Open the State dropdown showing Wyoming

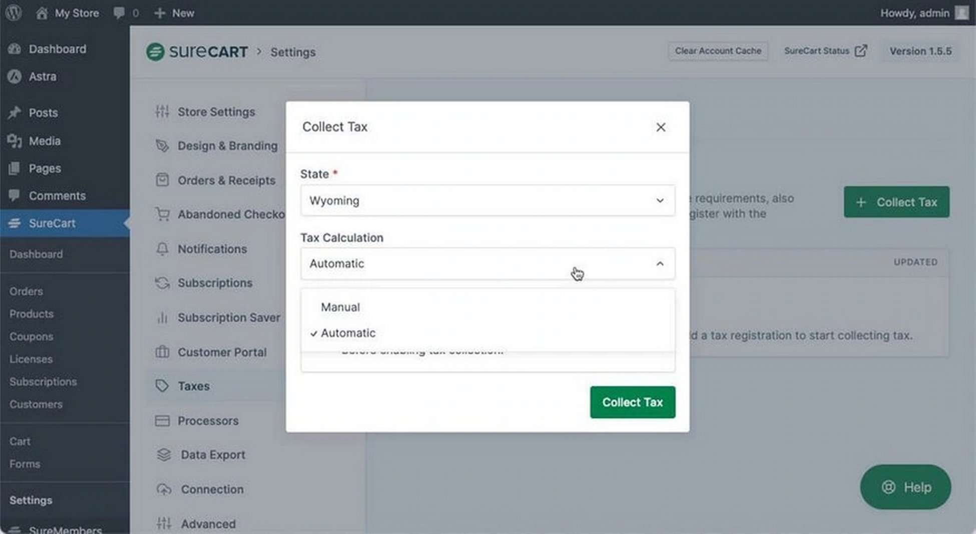[x=487, y=200]
